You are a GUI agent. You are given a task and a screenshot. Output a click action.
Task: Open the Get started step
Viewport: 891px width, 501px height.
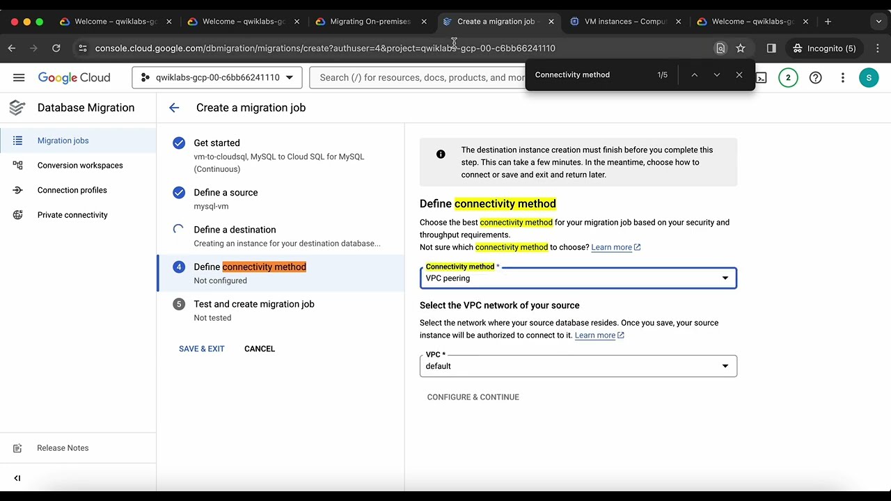[281, 155]
